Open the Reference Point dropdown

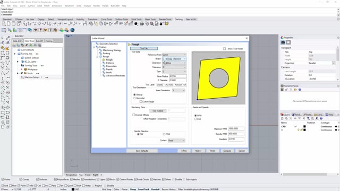click(x=174, y=55)
